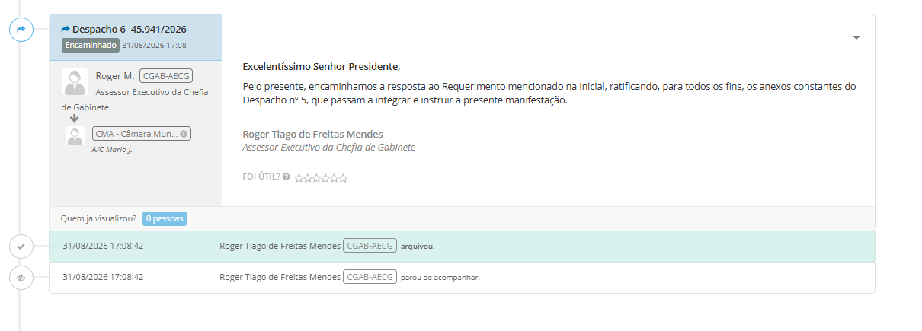This screenshot has width=922, height=331.
Task: Click the 0 pessoas viewers badge
Action: point(165,218)
